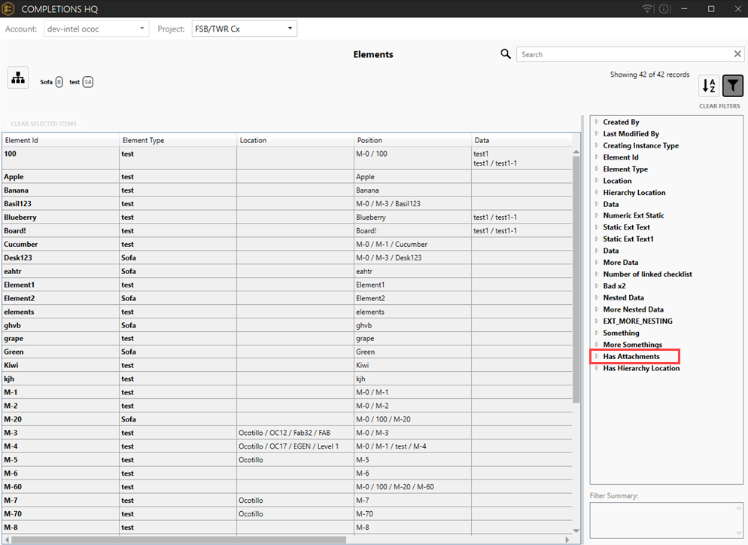Click the Clear Filters button
The height and width of the screenshot is (545, 748).
click(x=719, y=106)
